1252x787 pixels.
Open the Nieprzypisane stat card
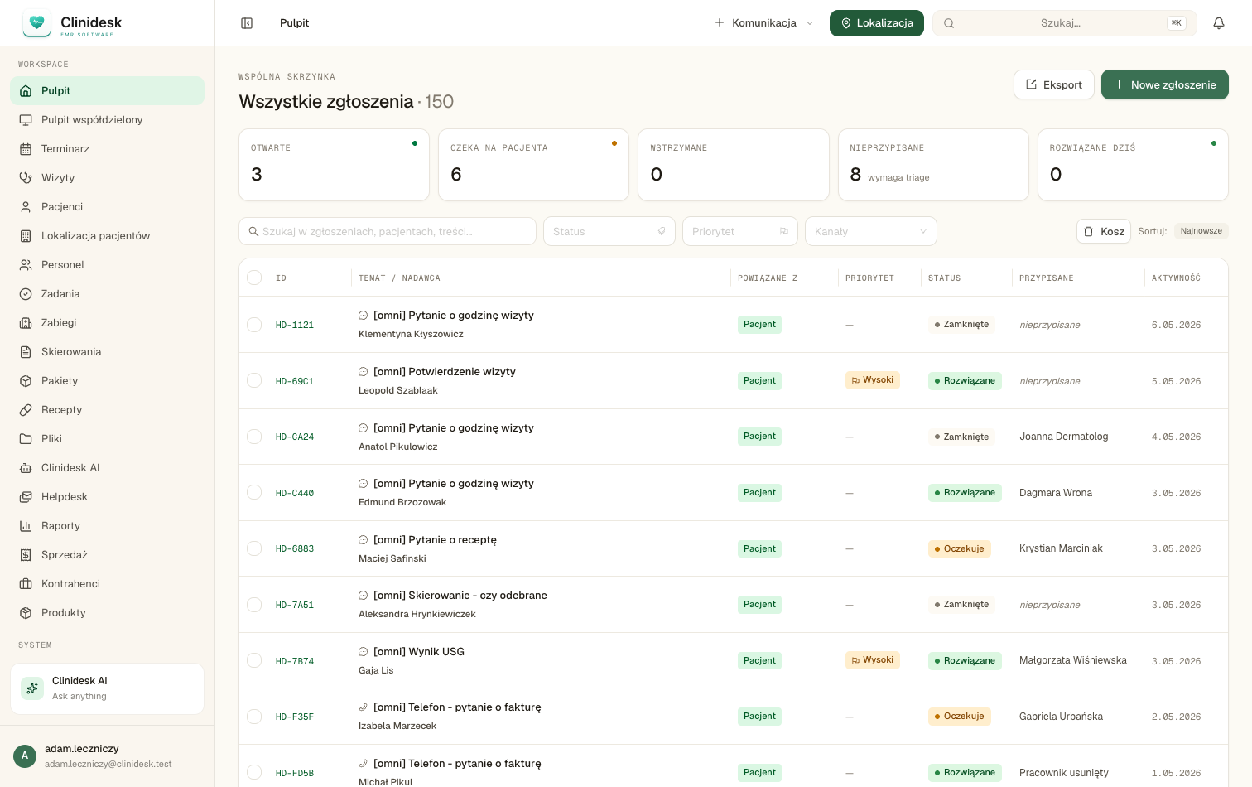(x=933, y=165)
